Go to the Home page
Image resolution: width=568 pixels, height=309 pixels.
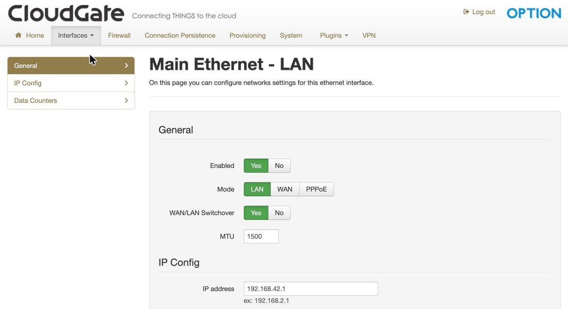[29, 36]
